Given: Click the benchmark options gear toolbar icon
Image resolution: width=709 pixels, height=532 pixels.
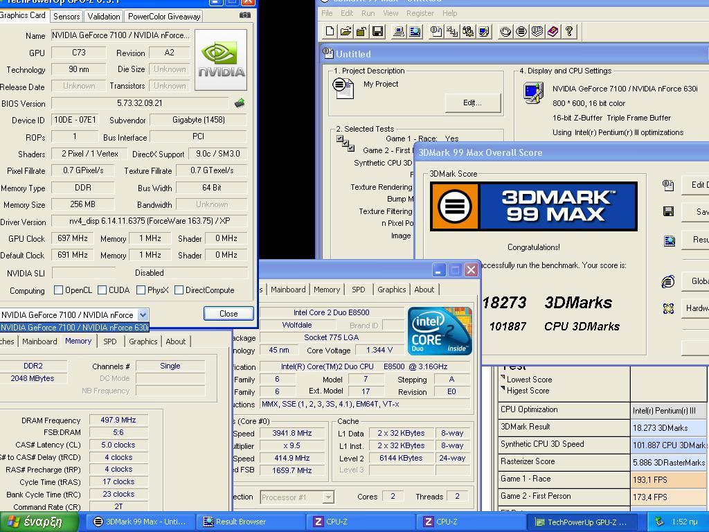Looking at the screenshot, I should 468,31.
